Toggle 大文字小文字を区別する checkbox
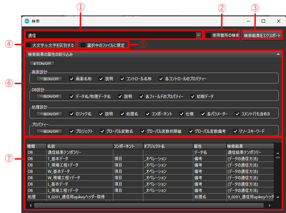 click(x=29, y=45)
